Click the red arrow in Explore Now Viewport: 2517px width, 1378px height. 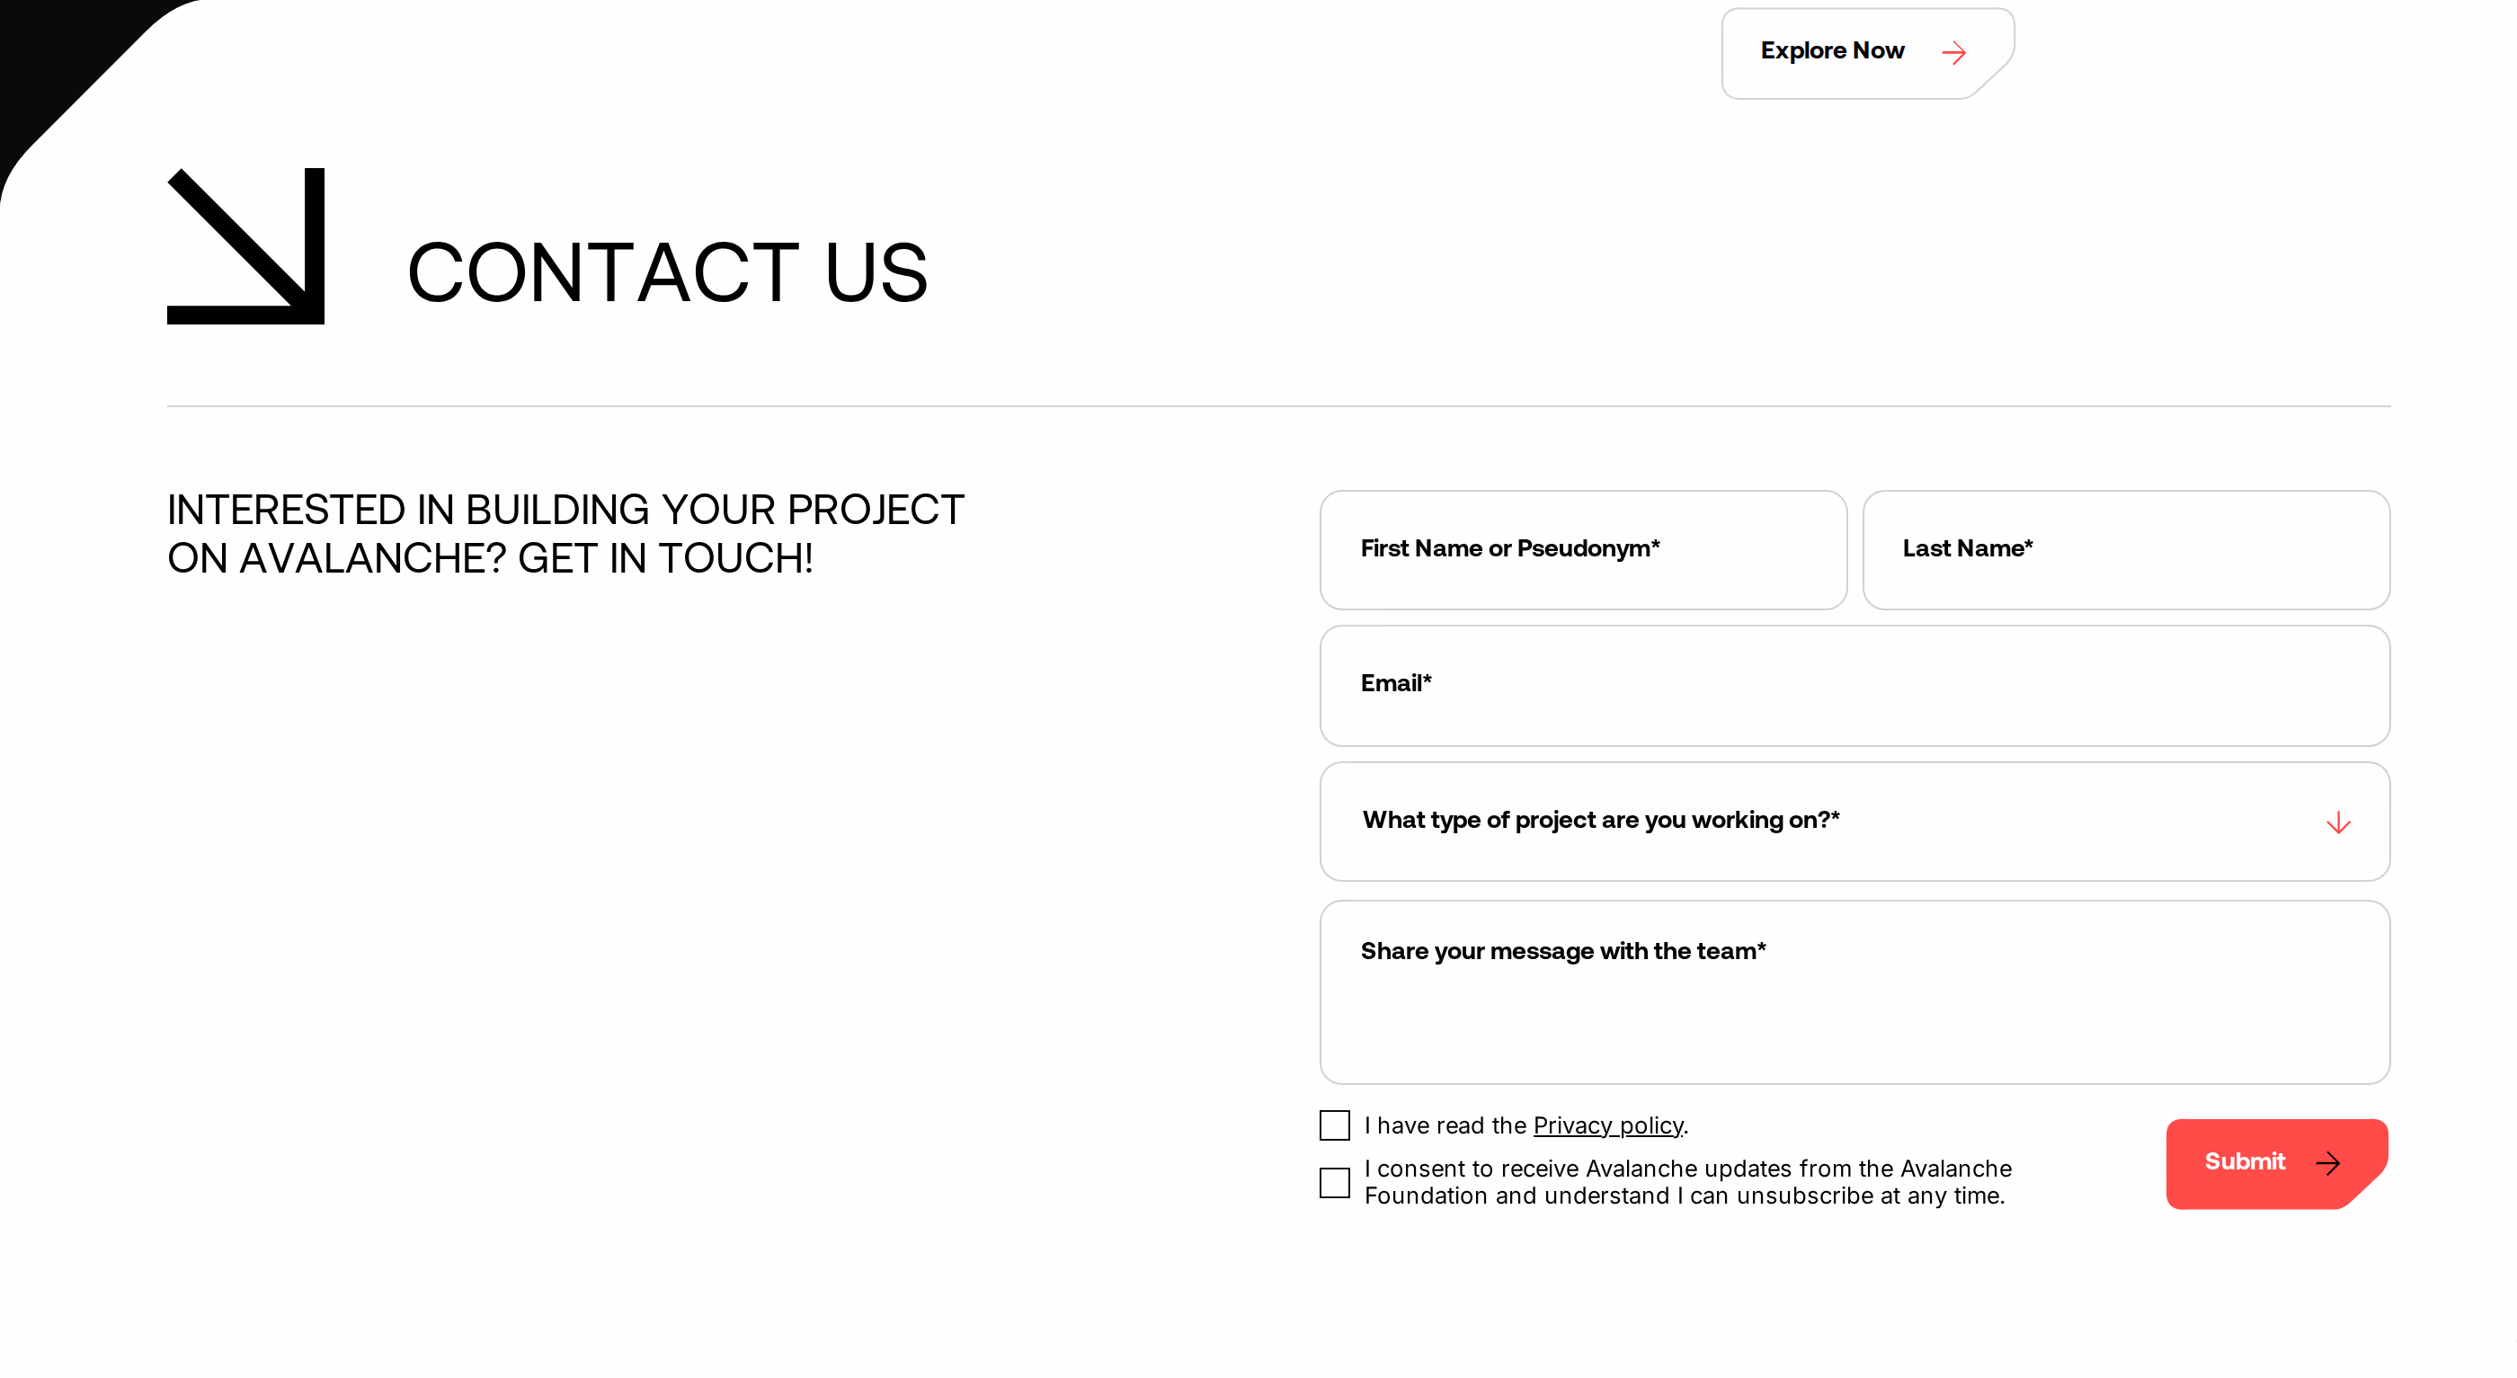[1953, 53]
